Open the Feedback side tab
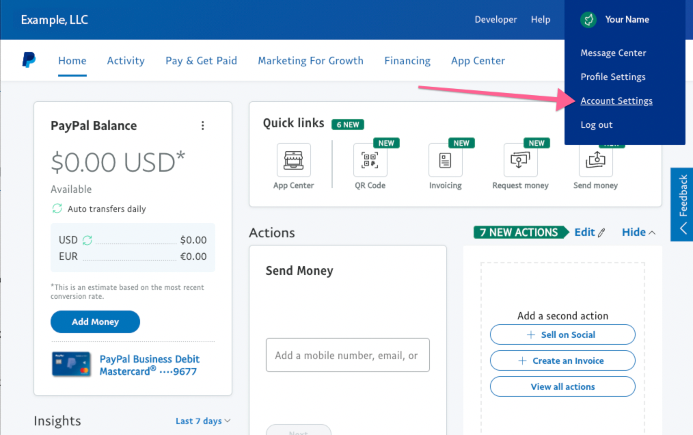This screenshot has width=693, height=435. click(x=681, y=204)
